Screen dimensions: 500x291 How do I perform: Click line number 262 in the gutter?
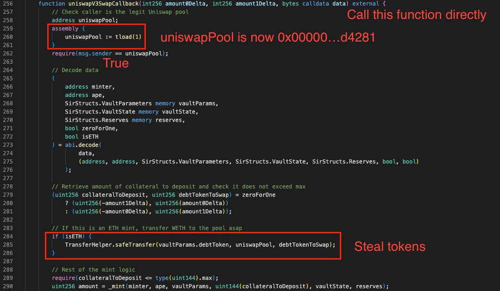coord(8,54)
